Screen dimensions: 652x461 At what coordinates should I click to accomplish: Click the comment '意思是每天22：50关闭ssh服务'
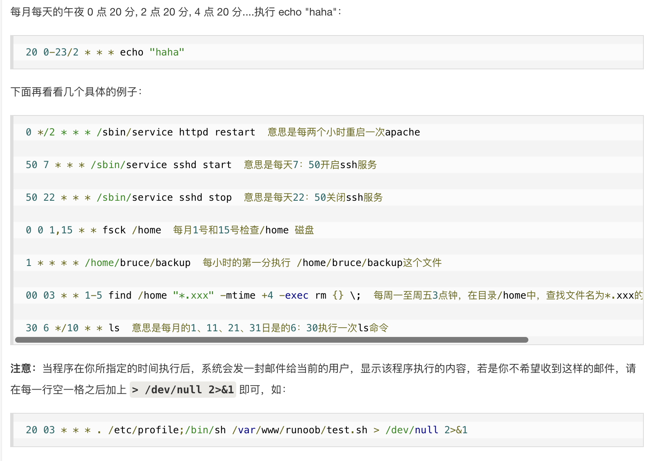point(313,197)
